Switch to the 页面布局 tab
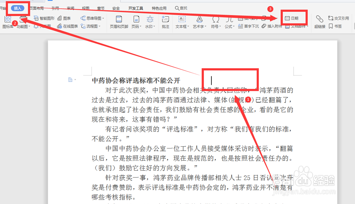The width and height of the screenshot is (355, 204). [37, 8]
